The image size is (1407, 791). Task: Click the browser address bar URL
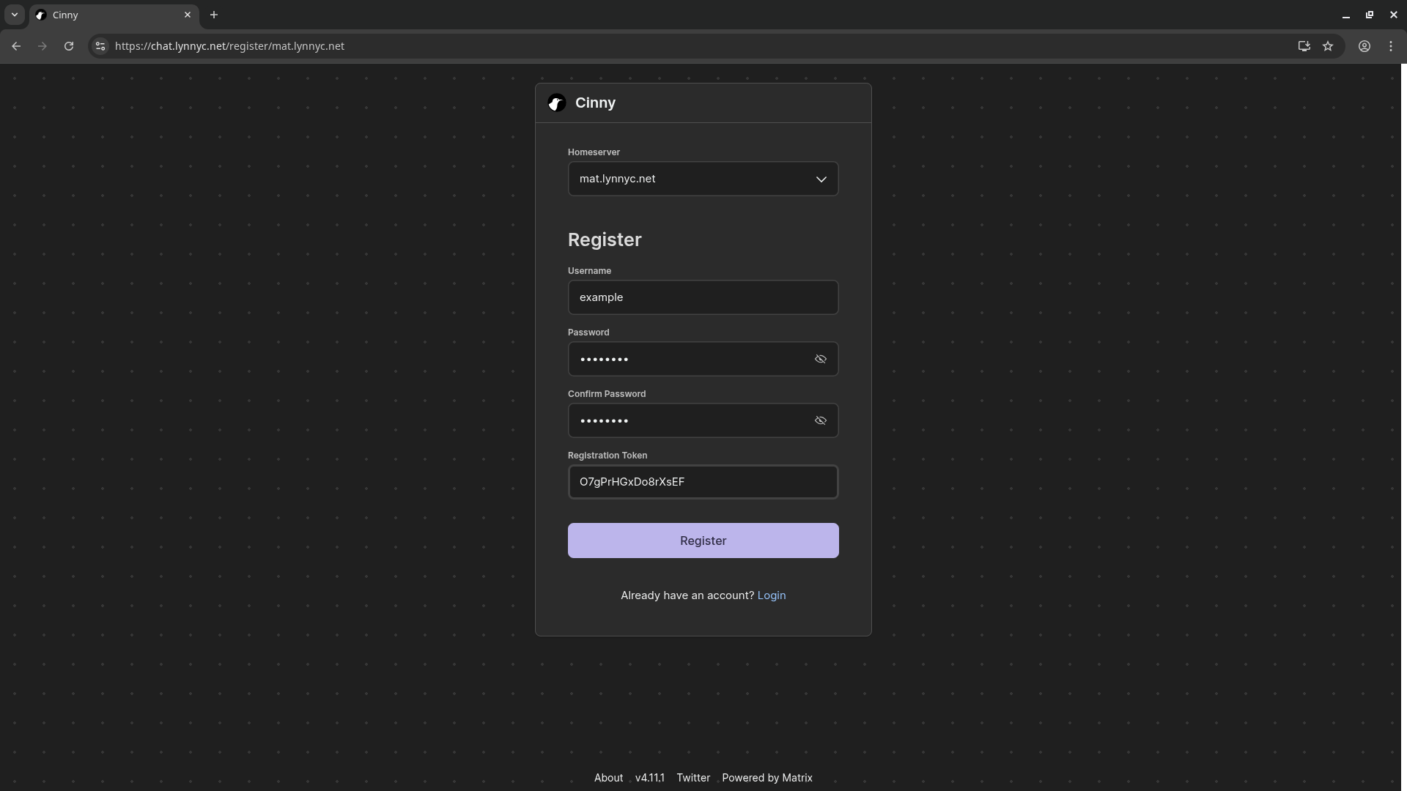pyautogui.click(x=229, y=46)
